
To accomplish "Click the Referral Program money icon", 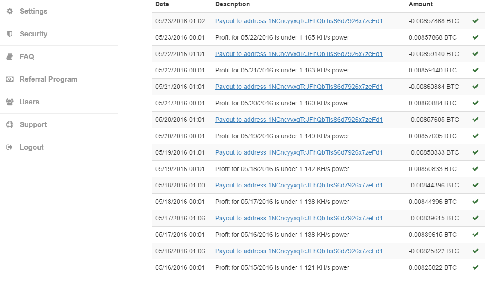I will tap(10, 79).
